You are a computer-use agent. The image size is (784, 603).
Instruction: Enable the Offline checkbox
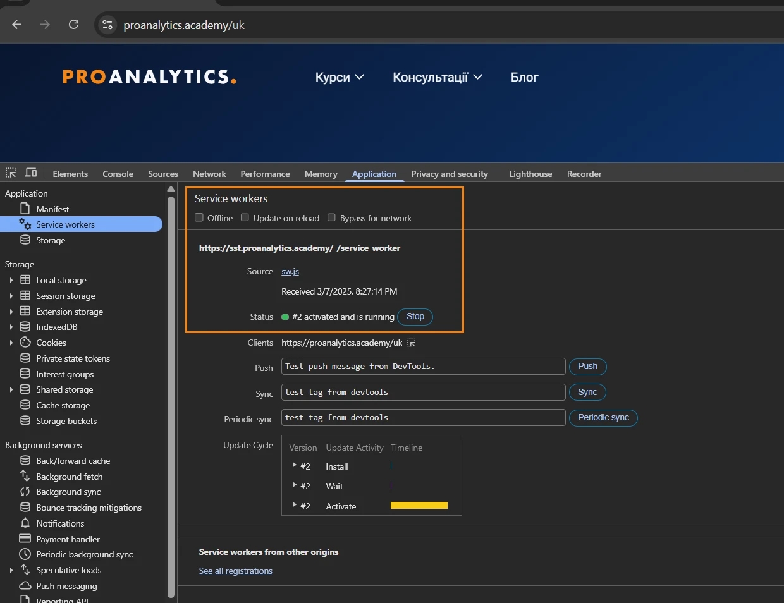[x=199, y=217]
